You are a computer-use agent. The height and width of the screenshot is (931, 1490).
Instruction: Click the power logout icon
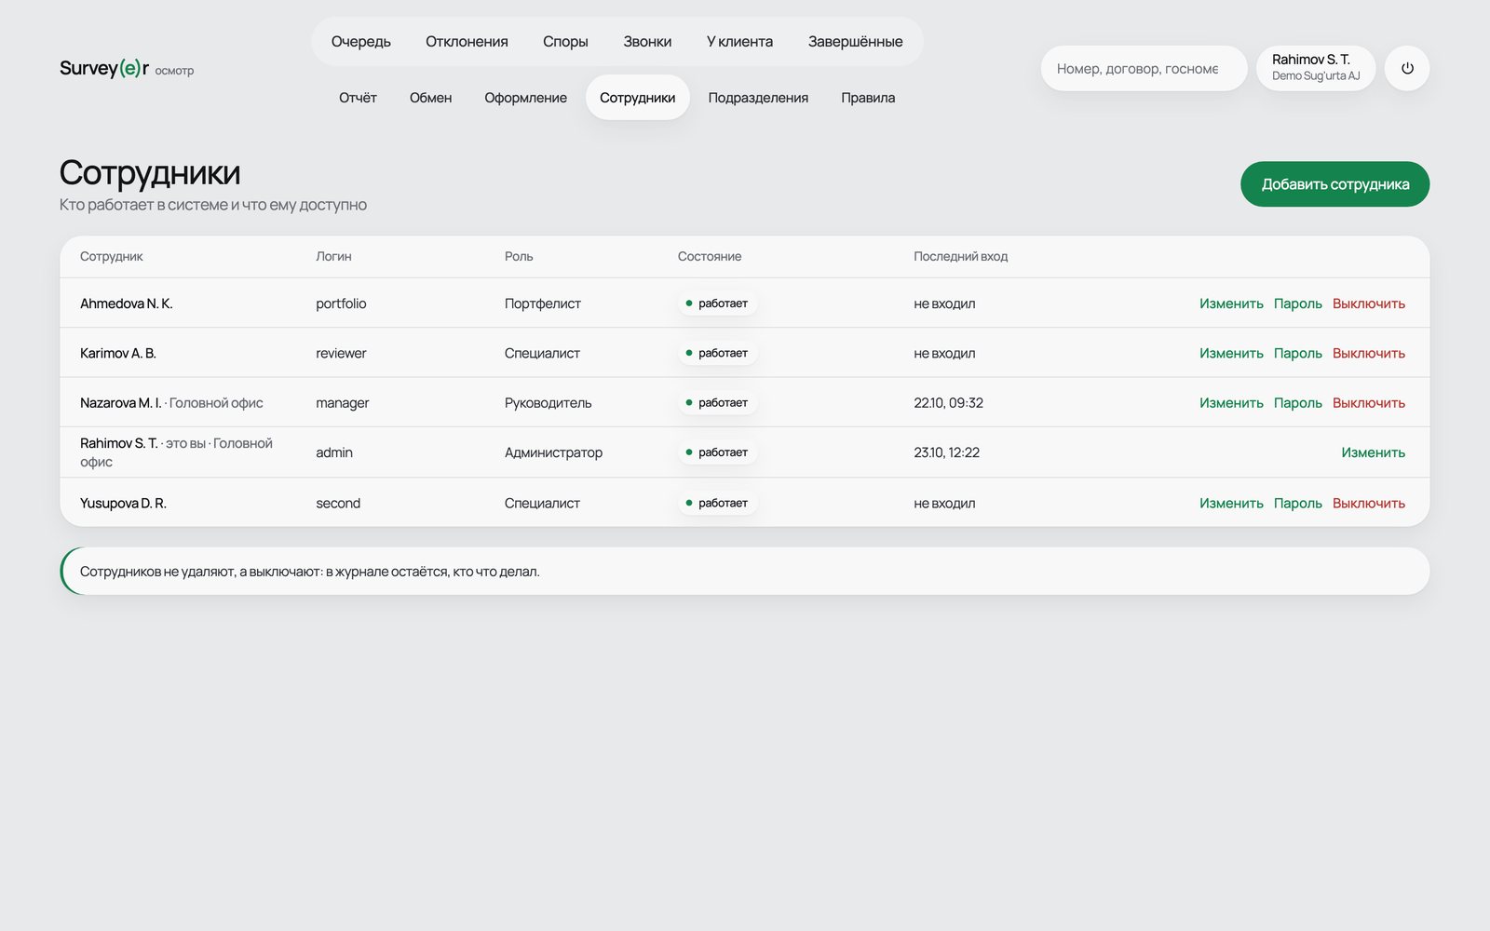point(1407,68)
